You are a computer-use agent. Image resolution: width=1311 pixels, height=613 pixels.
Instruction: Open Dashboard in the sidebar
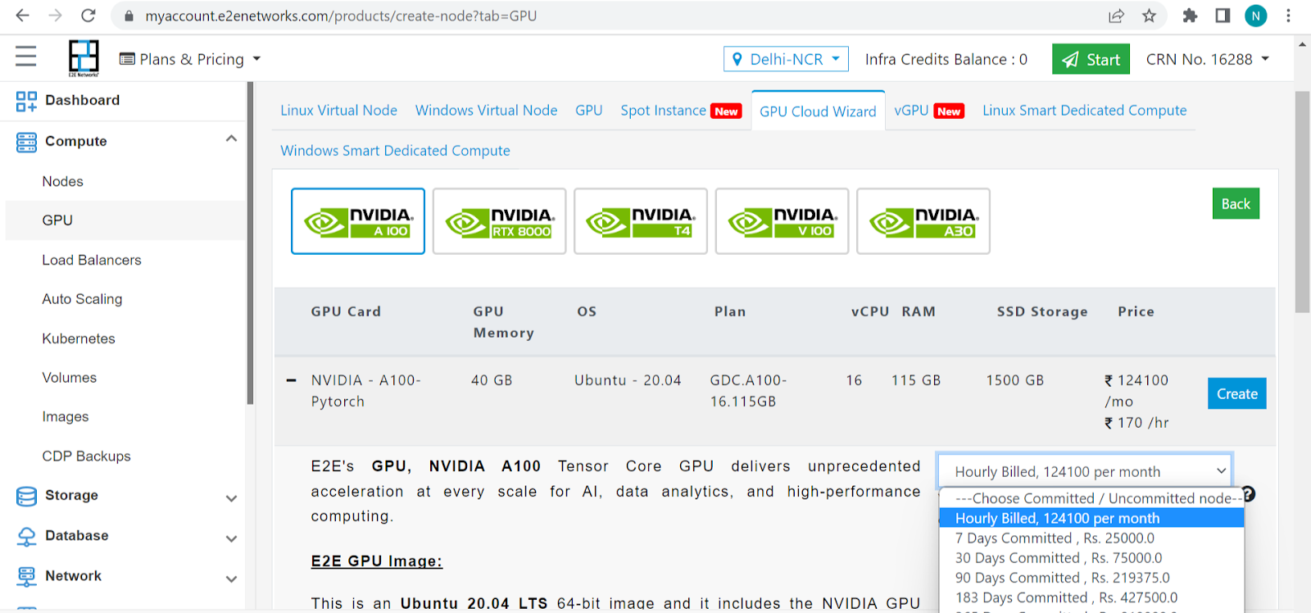pyautogui.click(x=82, y=100)
